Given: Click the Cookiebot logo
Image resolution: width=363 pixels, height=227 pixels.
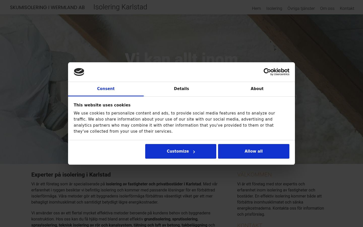Looking at the screenshot, I should (x=276, y=72).
